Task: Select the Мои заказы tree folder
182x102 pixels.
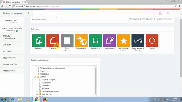Action: pyautogui.click(x=47, y=94)
